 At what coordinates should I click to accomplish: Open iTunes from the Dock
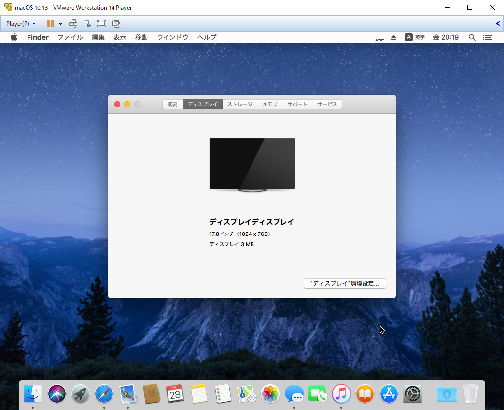(341, 394)
